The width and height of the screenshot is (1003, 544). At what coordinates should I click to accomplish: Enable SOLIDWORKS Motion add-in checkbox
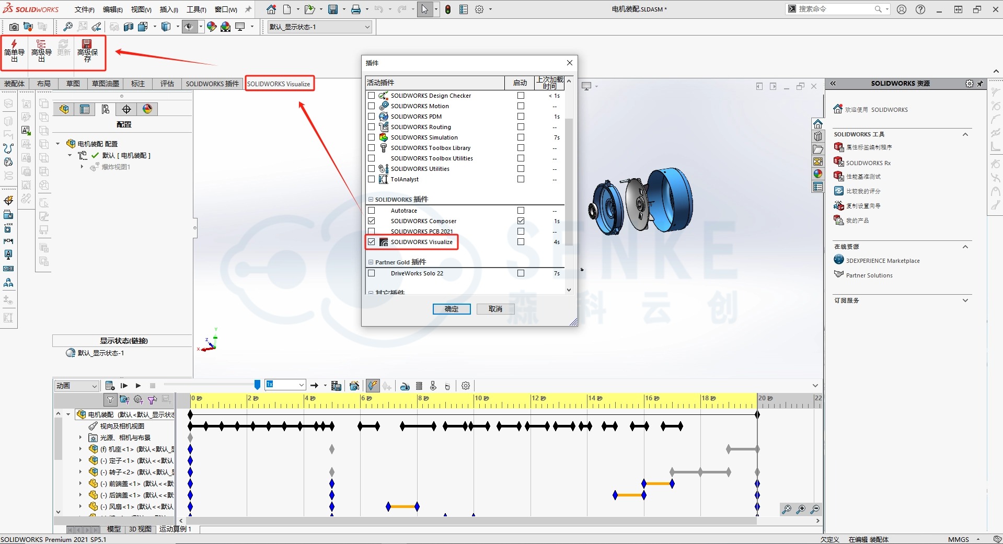pos(372,106)
